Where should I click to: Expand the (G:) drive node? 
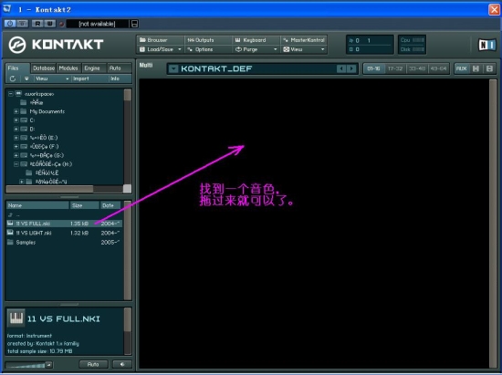16,155
